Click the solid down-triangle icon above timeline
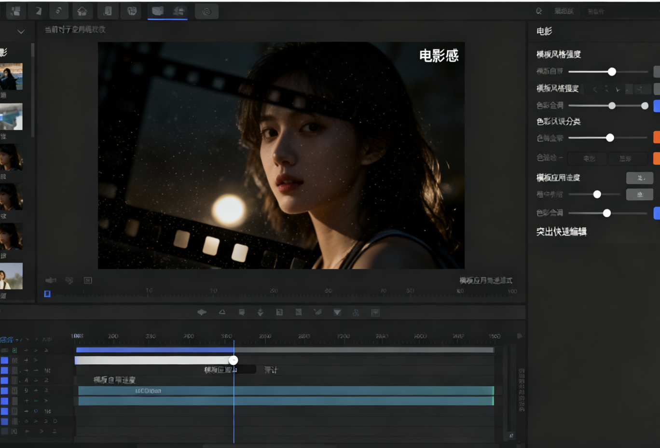Screen dimensions: 660x448 (337, 312)
